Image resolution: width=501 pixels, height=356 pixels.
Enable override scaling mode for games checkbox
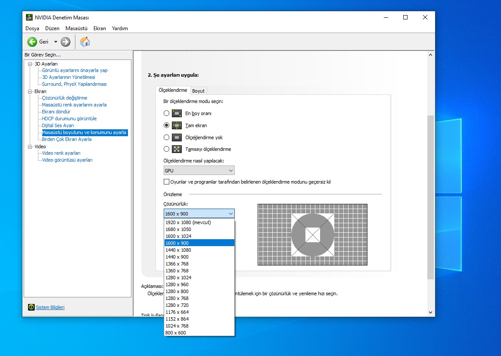166,182
